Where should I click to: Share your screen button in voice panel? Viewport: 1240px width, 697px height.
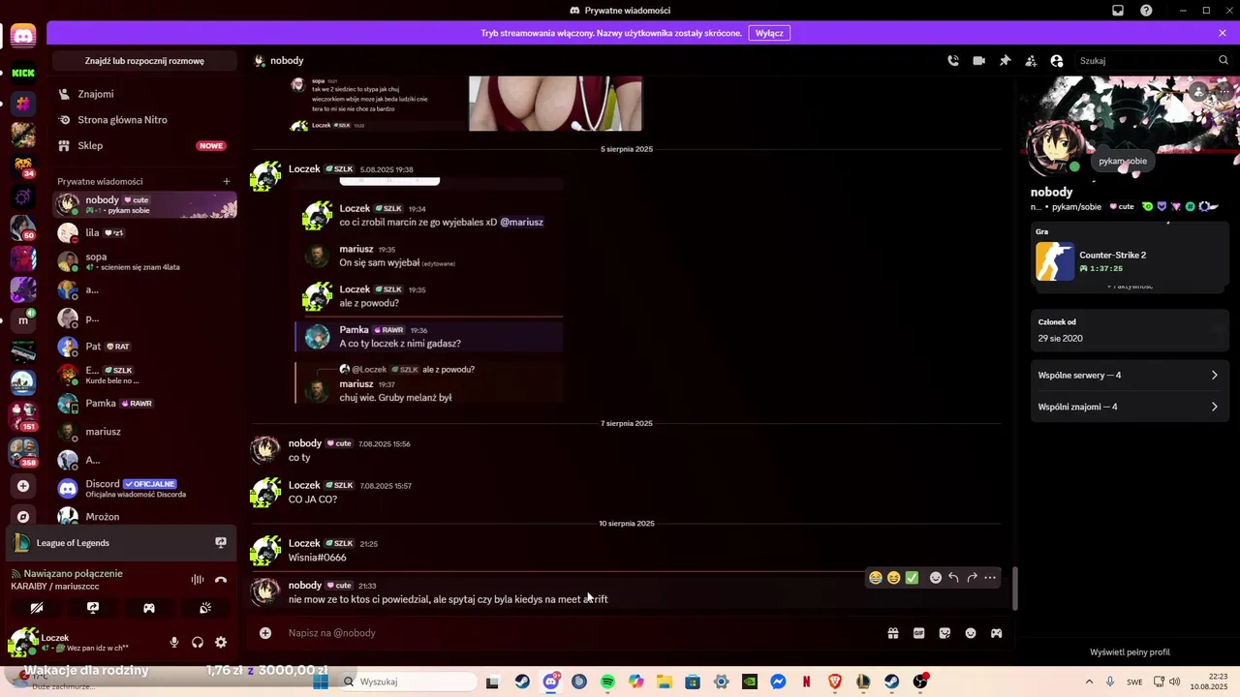click(x=93, y=608)
